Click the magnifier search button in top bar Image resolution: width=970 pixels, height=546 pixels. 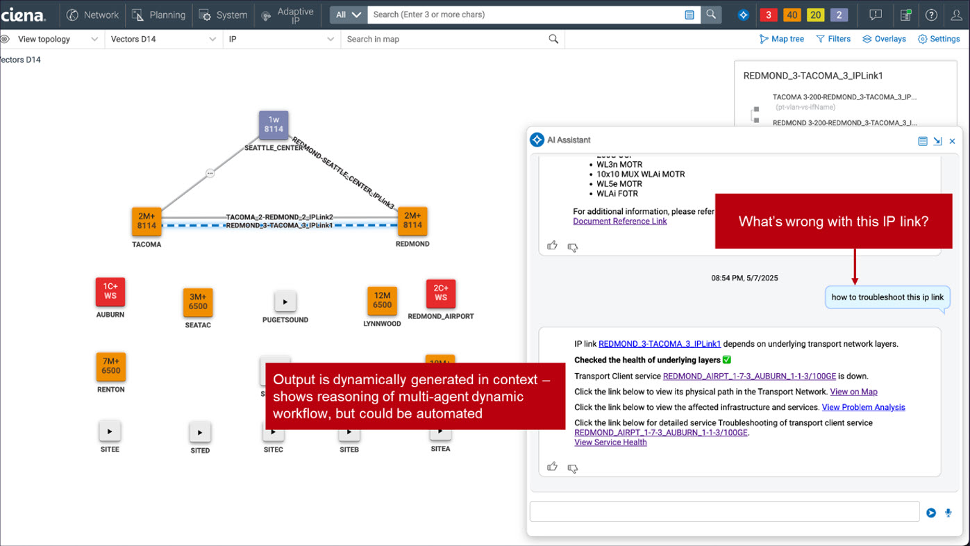pos(711,15)
